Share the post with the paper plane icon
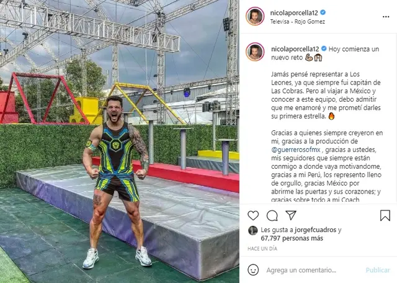The height and width of the screenshot is (283, 397). 291,215
